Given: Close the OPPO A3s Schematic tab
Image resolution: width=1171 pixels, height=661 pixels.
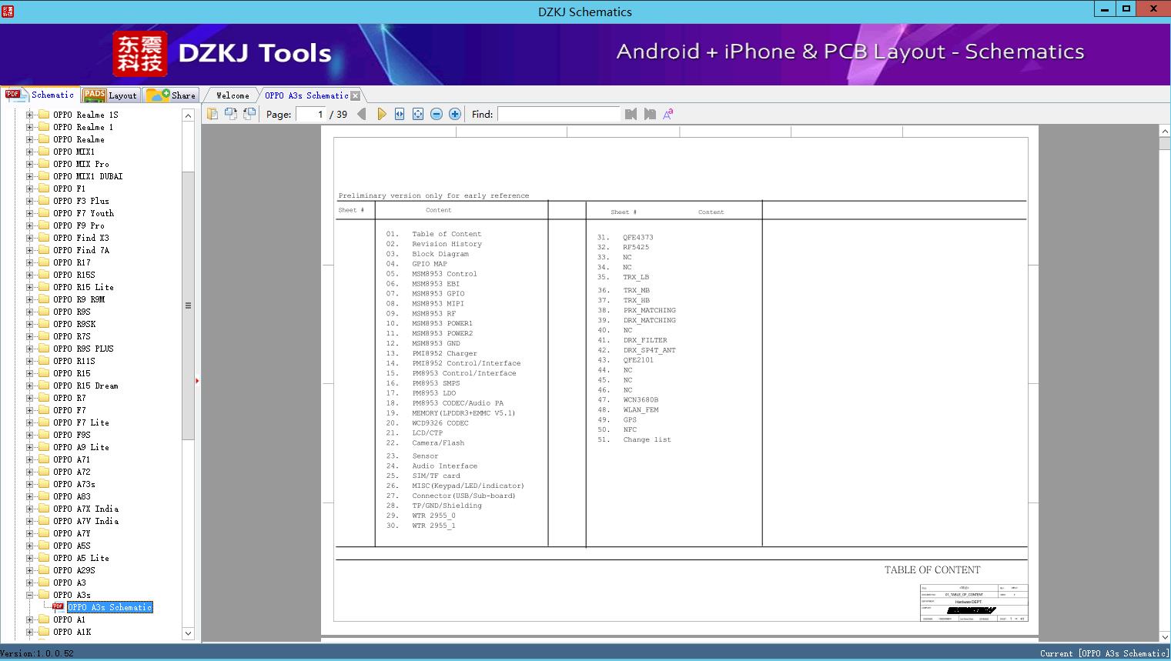Looking at the screenshot, I should [x=355, y=95].
